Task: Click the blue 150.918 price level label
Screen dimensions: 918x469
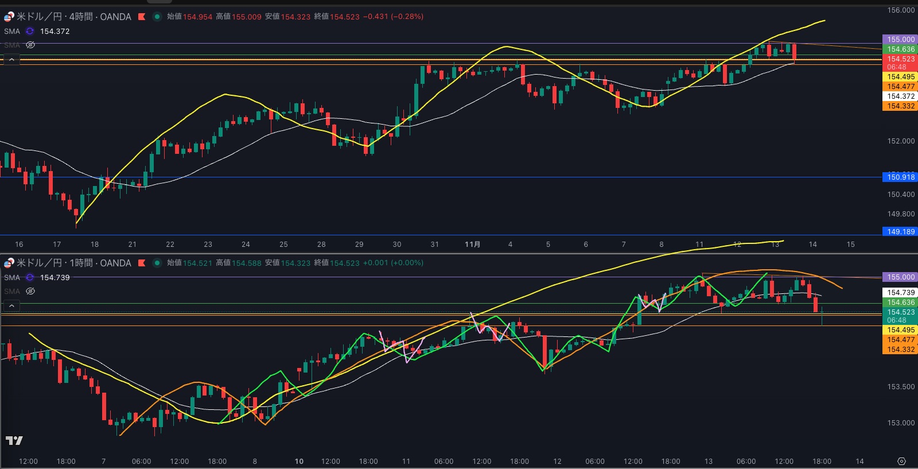Action: point(900,177)
